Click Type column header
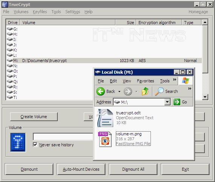Viewport: 215px width, 182px height. [192, 23]
